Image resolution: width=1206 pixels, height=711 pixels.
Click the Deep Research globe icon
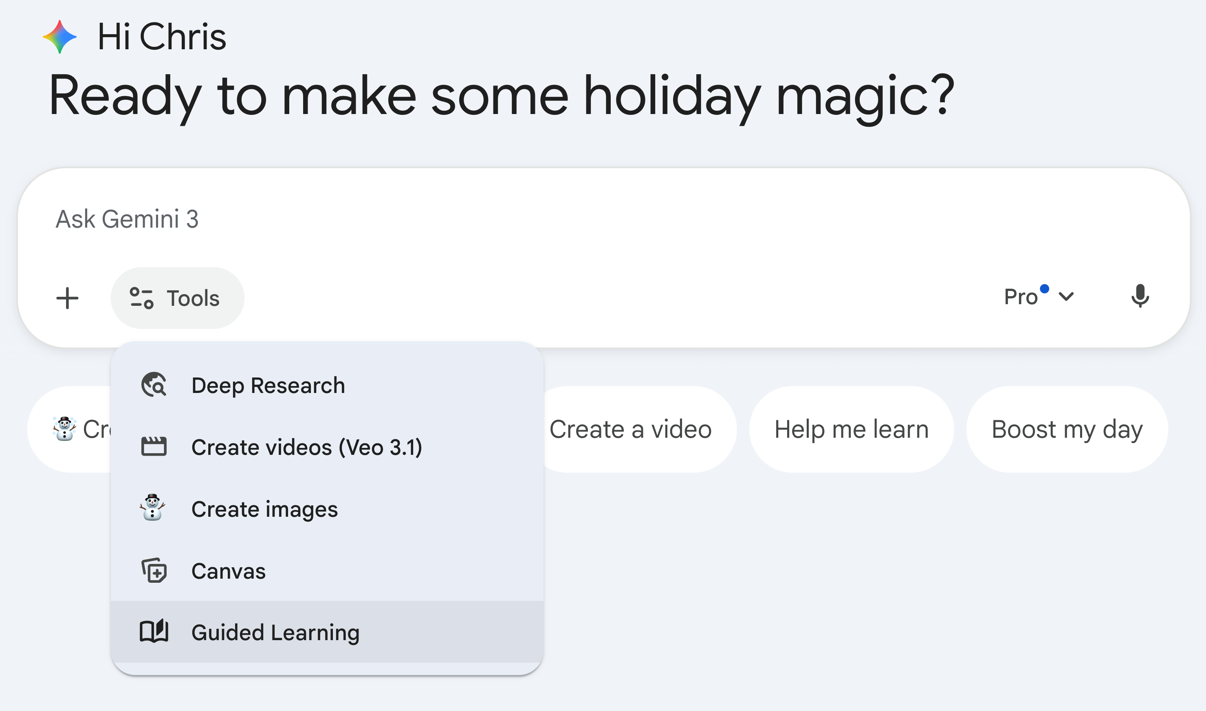154,385
